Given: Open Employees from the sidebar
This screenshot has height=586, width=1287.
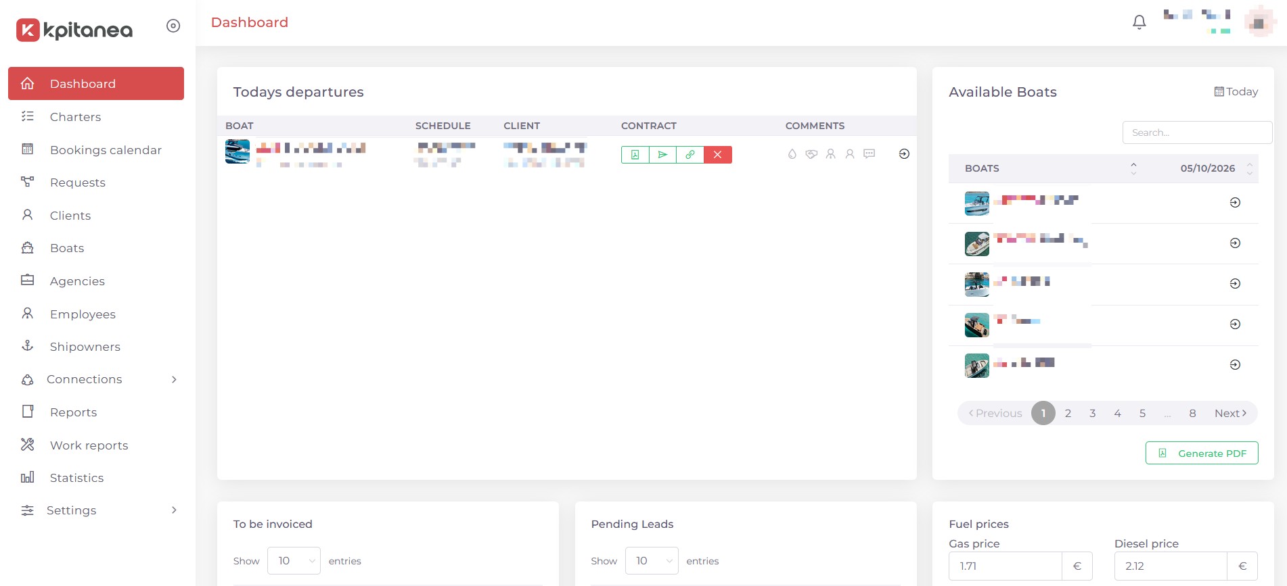Looking at the screenshot, I should click(x=96, y=314).
